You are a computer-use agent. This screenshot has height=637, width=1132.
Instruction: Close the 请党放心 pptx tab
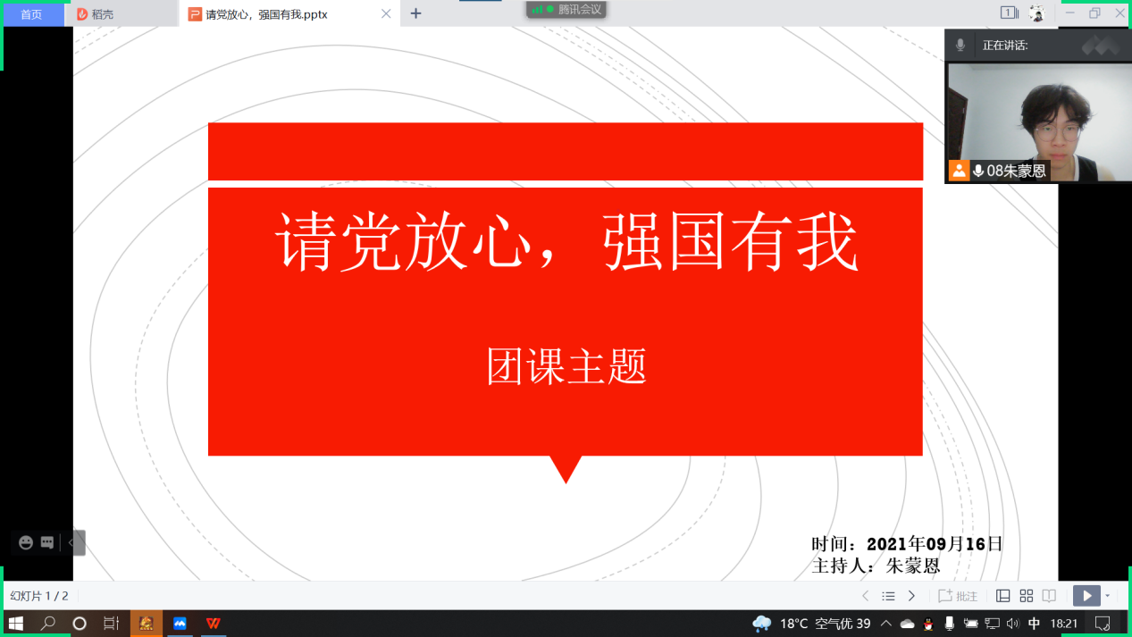pyautogui.click(x=386, y=14)
